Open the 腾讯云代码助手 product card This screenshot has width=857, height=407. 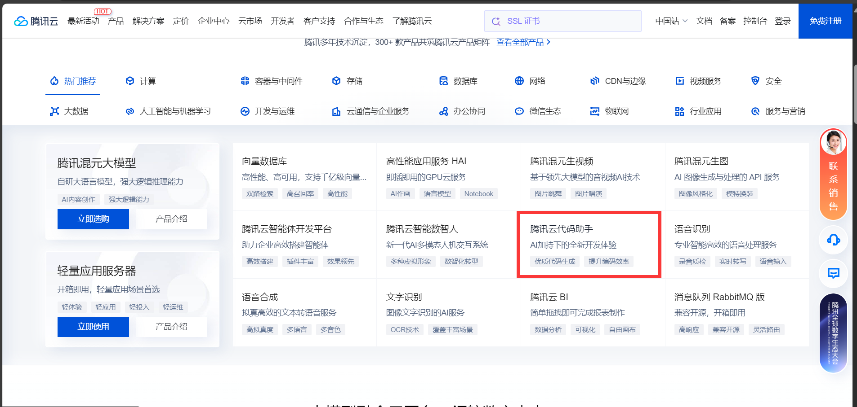tap(589, 245)
